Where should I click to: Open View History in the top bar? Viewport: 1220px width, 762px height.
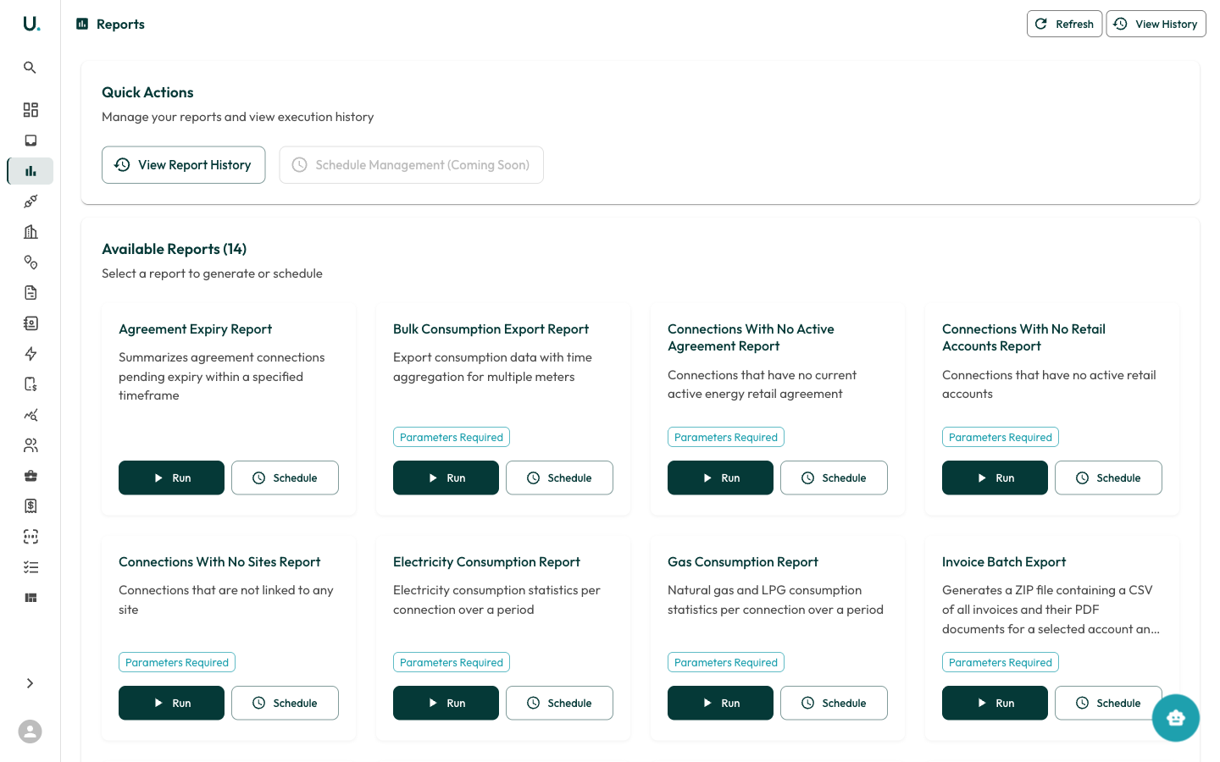(x=1156, y=24)
